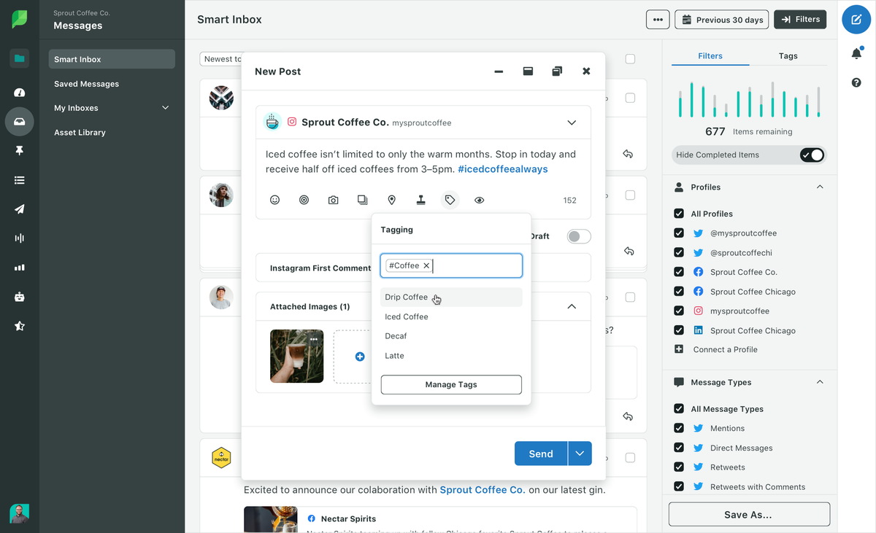This screenshot has height=533, width=876.
Task: Add a location with the pin icon
Action: 391,200
